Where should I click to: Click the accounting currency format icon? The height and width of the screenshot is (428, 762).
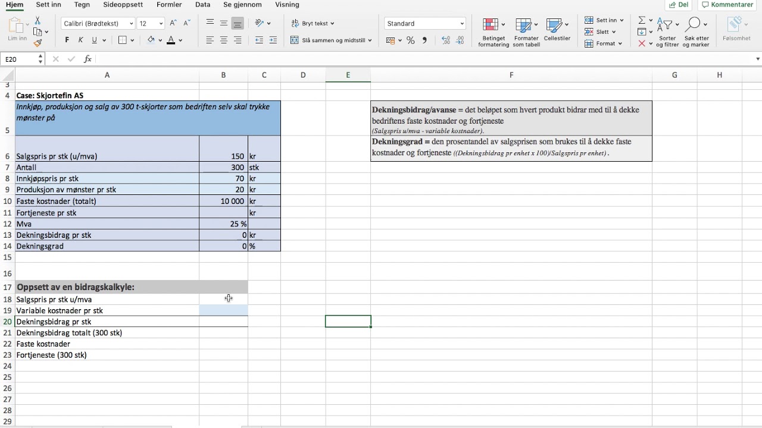pos(391,40)
